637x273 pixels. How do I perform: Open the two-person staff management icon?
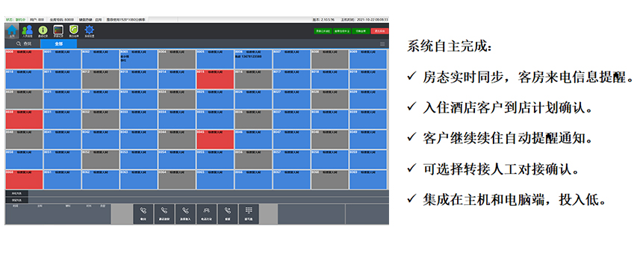27,31
